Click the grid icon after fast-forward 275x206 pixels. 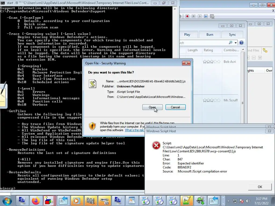[x=212, y=16]
